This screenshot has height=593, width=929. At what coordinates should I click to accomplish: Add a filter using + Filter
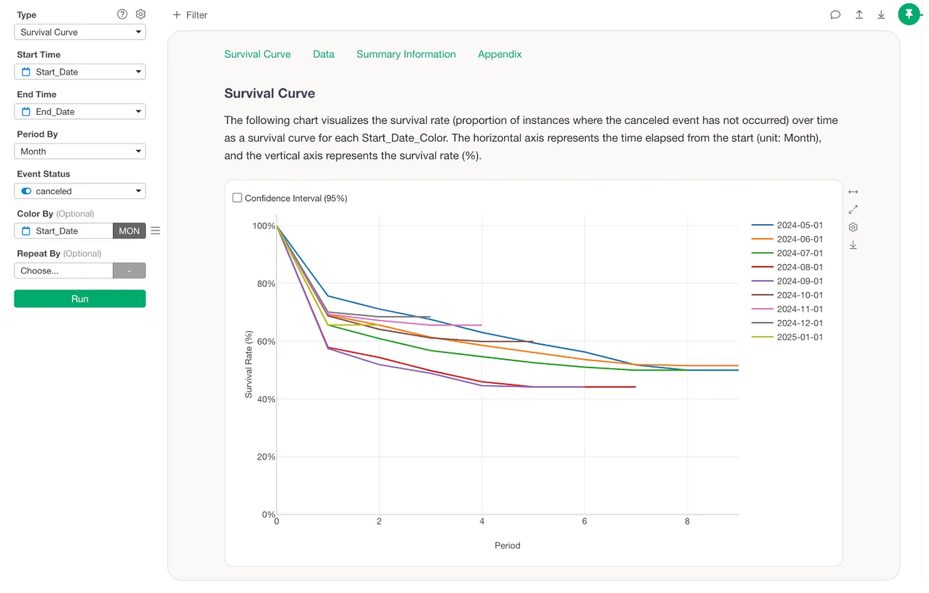189,14
